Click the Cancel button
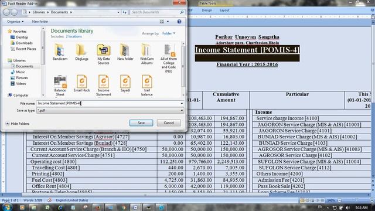 coord(169,123)
